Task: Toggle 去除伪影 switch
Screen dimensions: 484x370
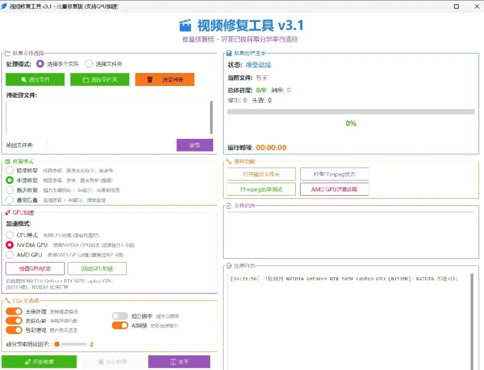Action: [x=14, y=321]
